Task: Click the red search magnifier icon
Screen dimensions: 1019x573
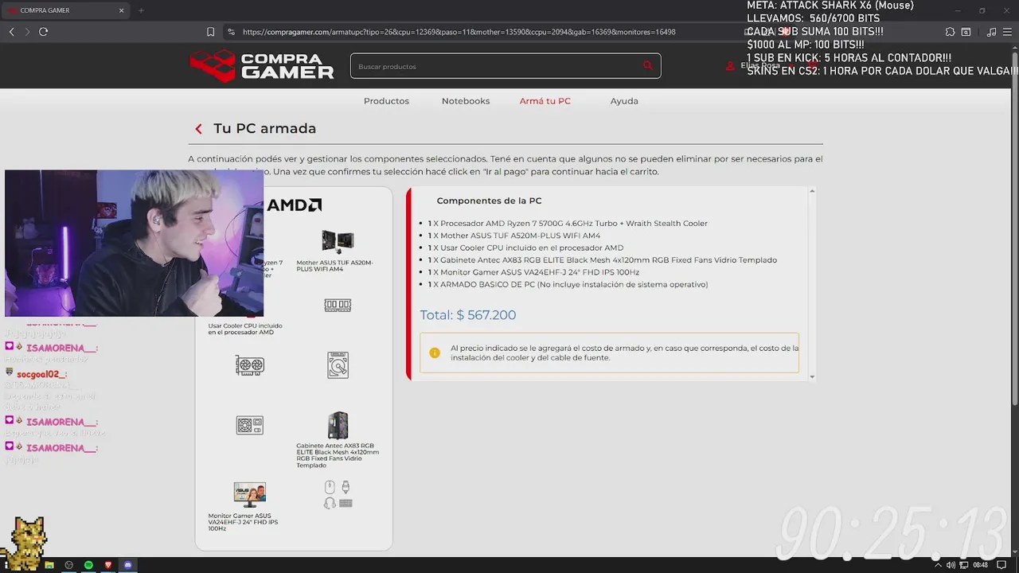Action: click(647, 66)
